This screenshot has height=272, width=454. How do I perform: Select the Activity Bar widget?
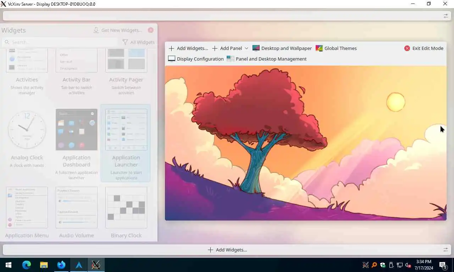(76, 72)
